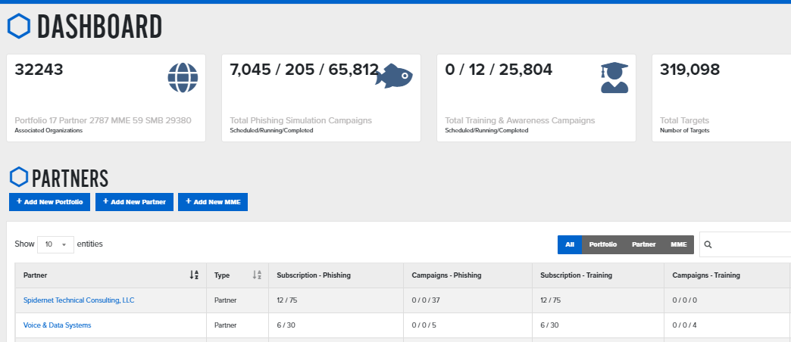Click the globe icon on organizations card

coord(183,78)
